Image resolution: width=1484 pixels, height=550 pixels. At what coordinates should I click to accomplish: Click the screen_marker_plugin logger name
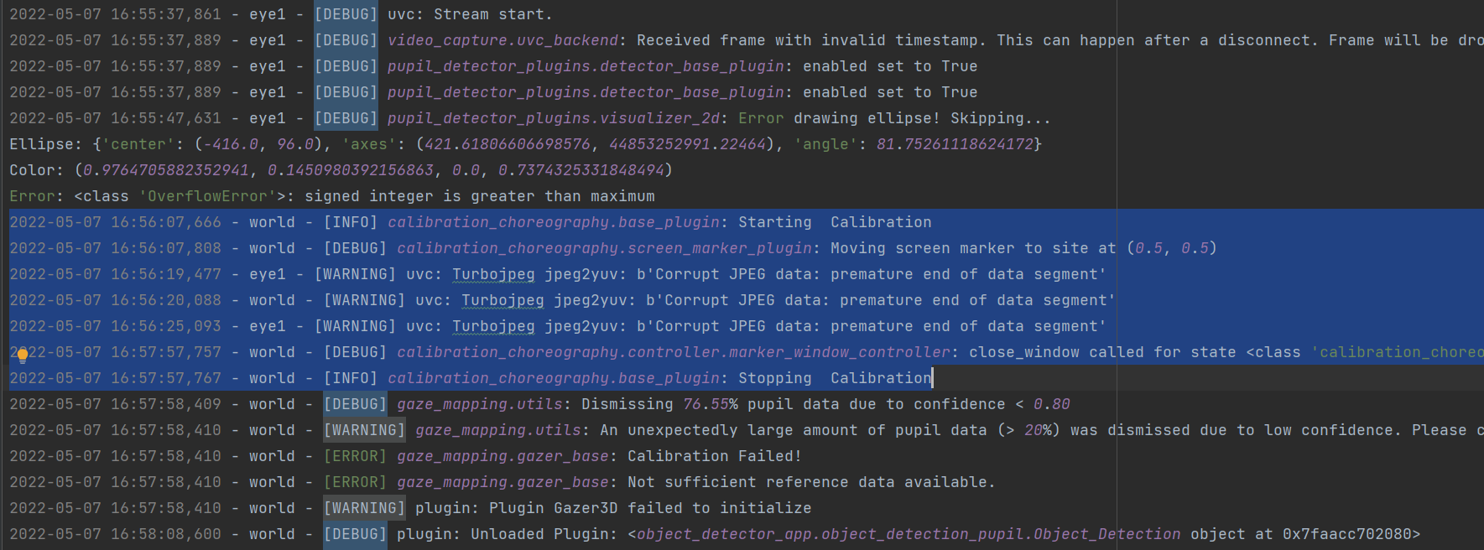click(x=604, y=248)
